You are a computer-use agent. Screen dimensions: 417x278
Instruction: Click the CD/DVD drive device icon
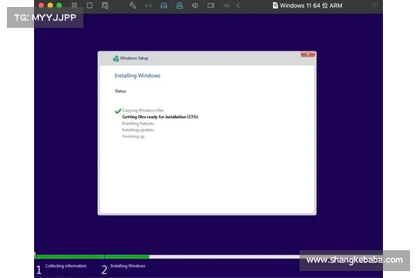coord(179,6)
